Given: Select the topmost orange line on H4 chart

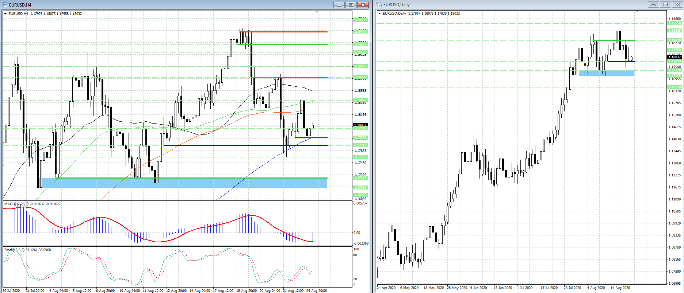Looking at the screenshot, I should pos(285,32).
